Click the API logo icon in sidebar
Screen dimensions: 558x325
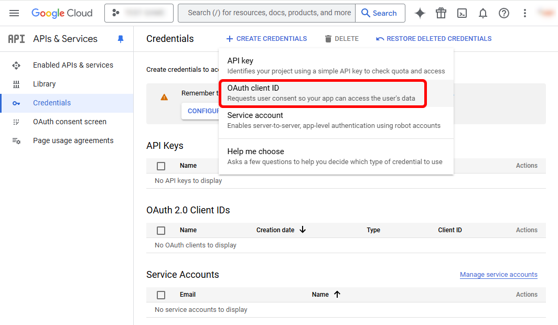point(16,39)
